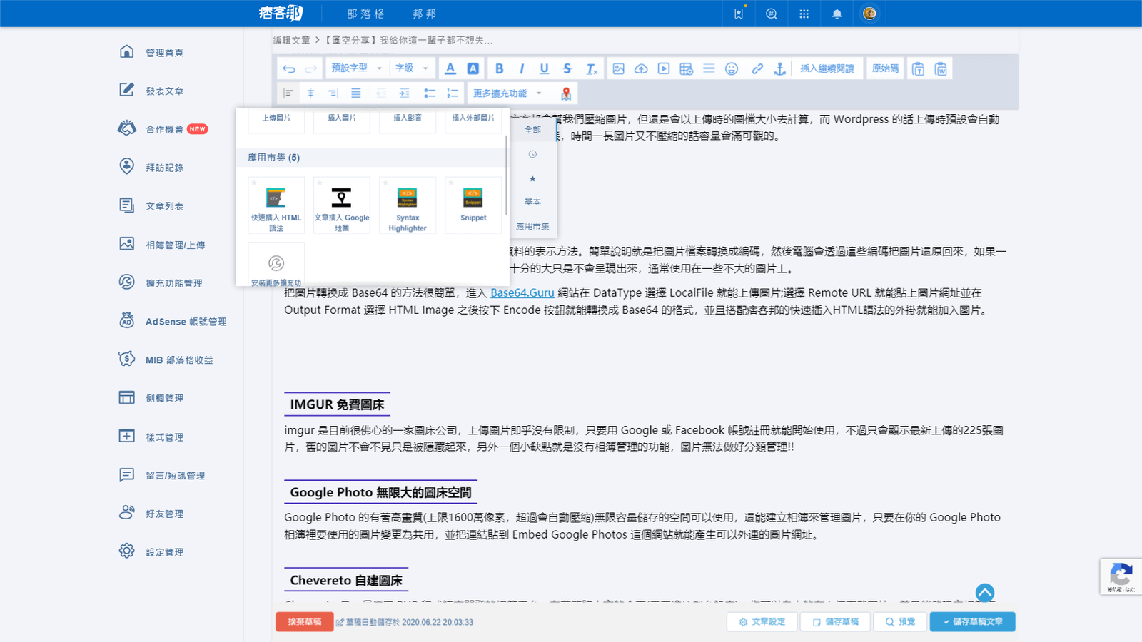The width and height of the screenshot is (1142, 642).
Task: Create a numbered list
Action: coord(452,93)
